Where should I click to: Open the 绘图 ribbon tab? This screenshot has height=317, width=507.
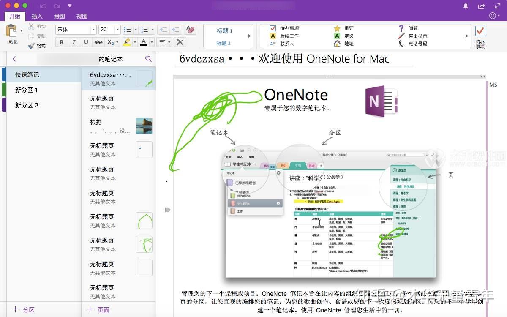(x=59, y=16)
